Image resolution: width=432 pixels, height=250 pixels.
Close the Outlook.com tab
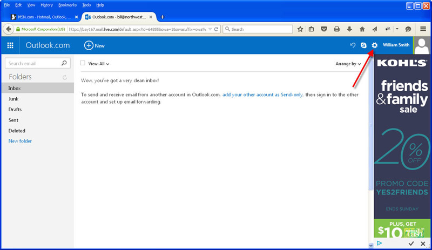tap(151, 17)
